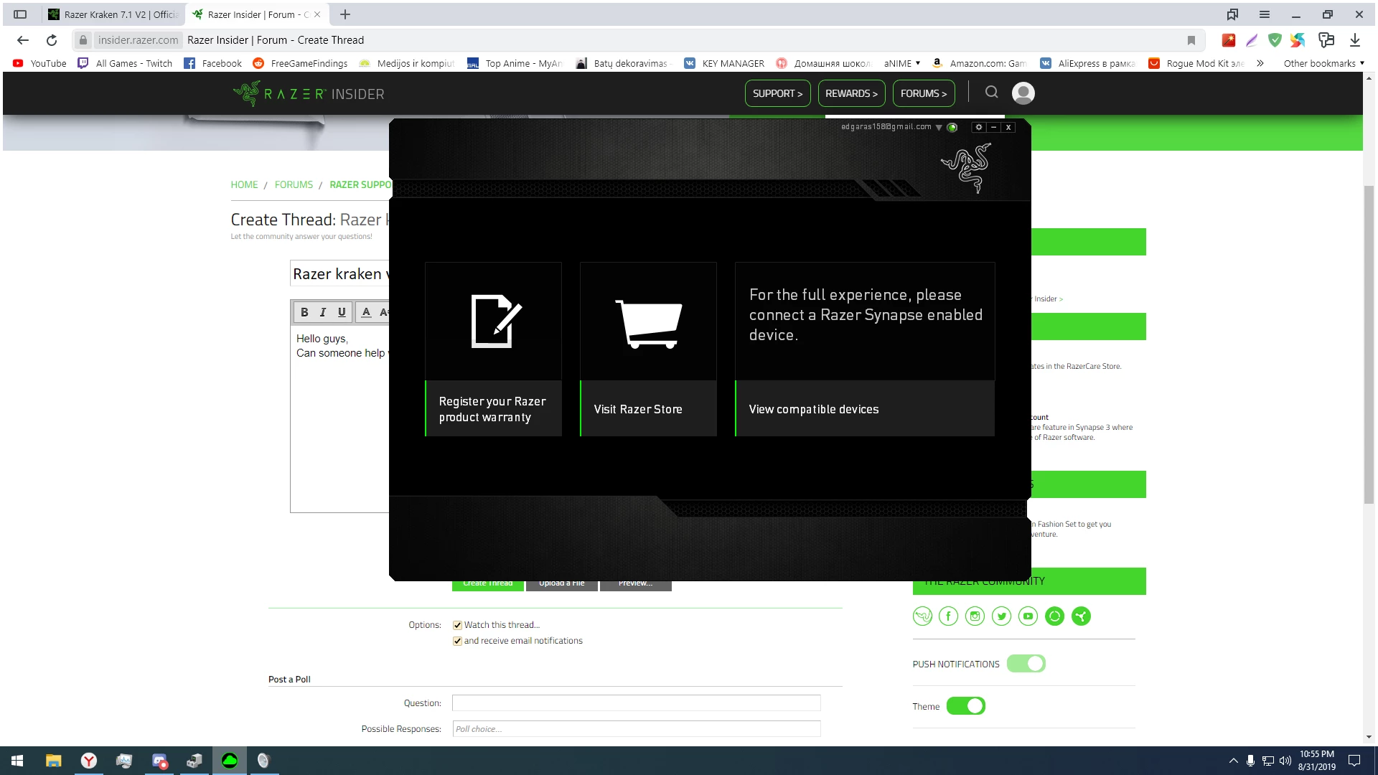Open Synapse settings gear icon

pyautogui.click(x=978, y=127)
